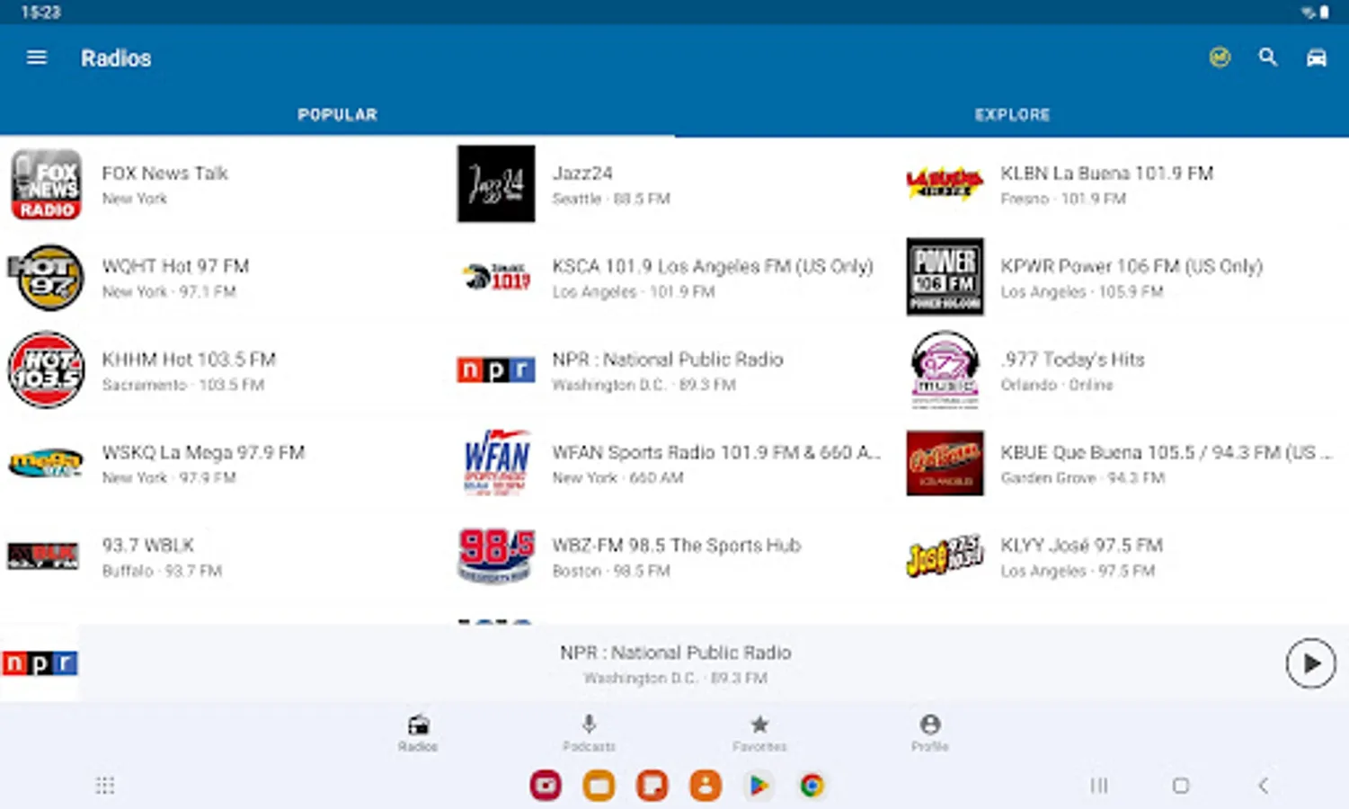Screen dimensions: 1349x809
Task: Choose the 'WSKQ La Mega 97.9 FM' station name
Action: click(x=203, y=452)
